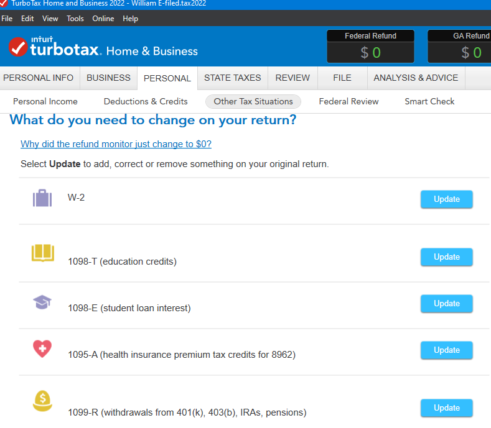This screenshot has height=428, width=491.
Task: Select the PERSONAL tab
Action: [x=167, y=78]
